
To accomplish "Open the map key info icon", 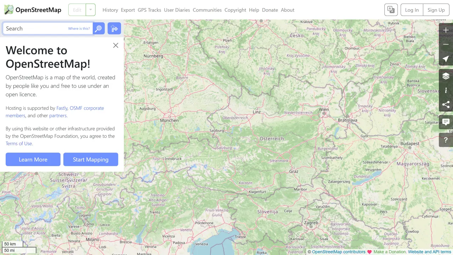I will 446,90.
